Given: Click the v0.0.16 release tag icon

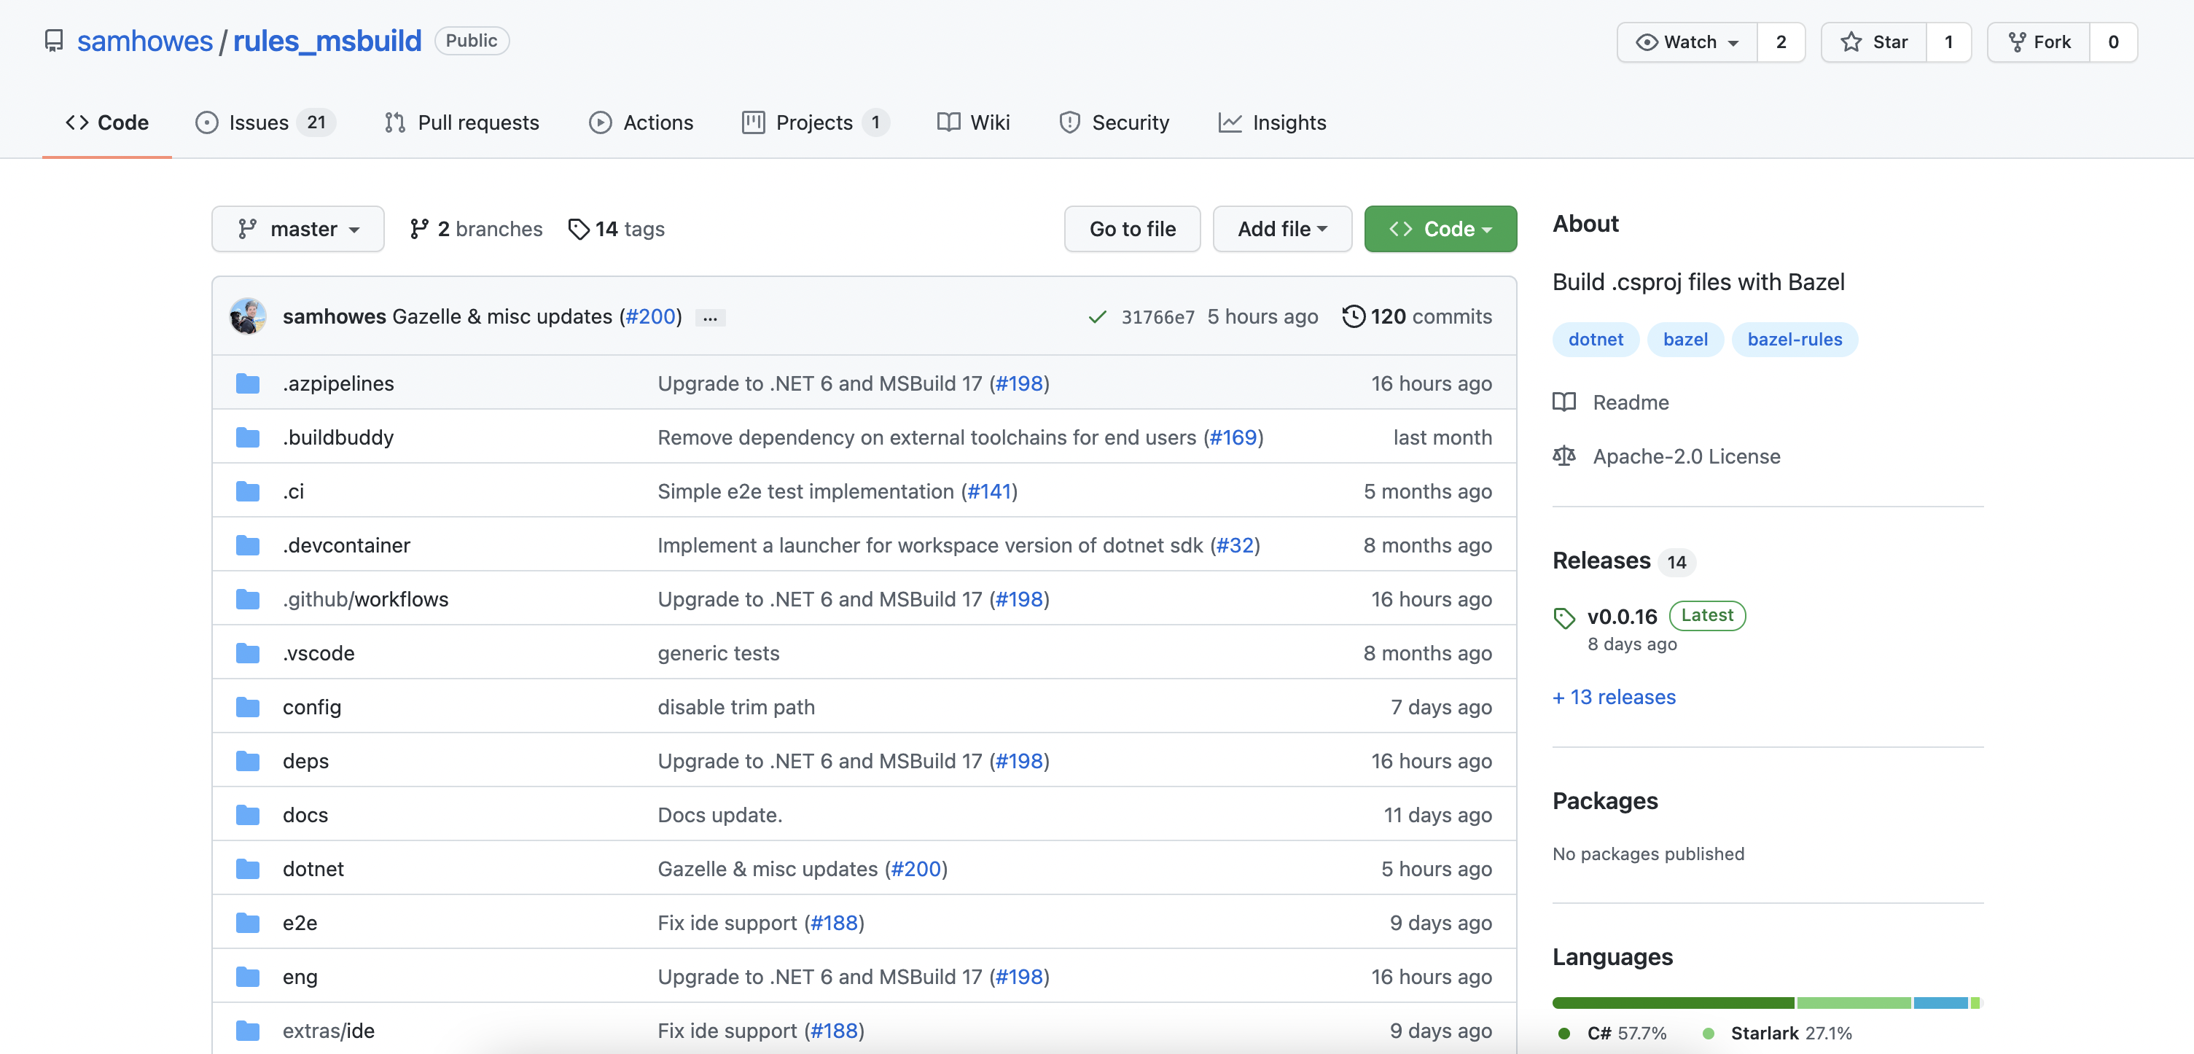Looking at the screenshot, I should tap(1563, 617).
